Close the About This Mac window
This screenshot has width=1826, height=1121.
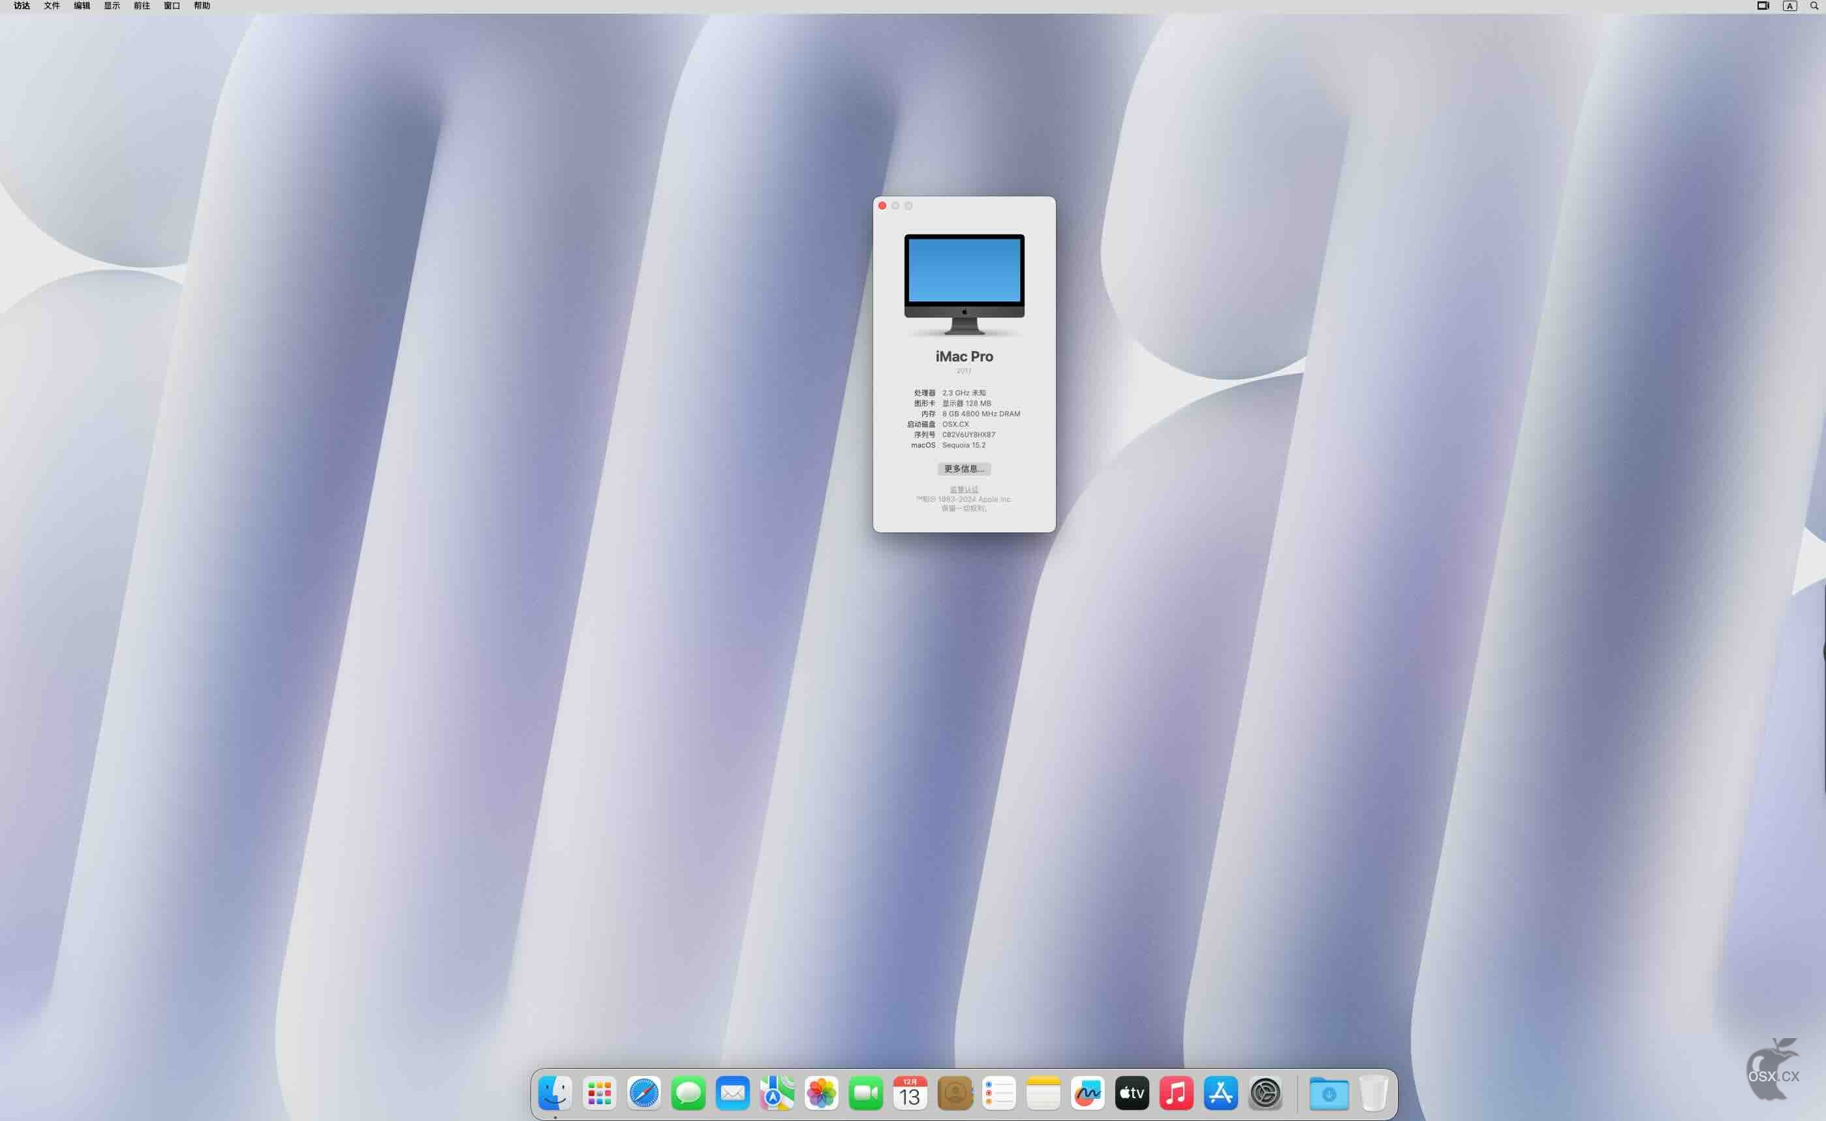[x=882, y=206]
